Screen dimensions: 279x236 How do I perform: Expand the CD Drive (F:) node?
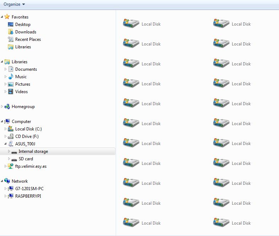tap(5, 136)
